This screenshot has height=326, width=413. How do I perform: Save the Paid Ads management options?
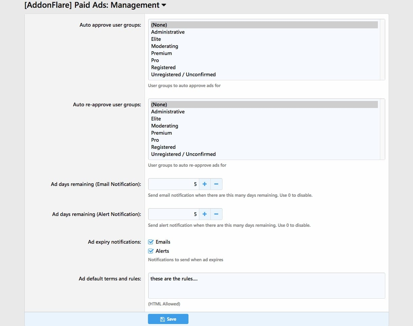[x=168, y=319]
